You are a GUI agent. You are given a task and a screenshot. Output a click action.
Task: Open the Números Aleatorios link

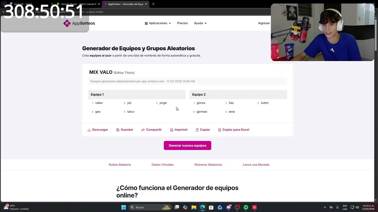click(208, 165)
